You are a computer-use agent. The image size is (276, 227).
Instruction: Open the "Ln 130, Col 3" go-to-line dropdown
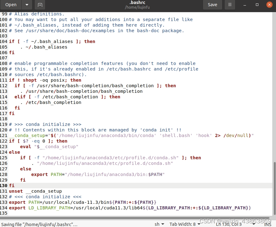[x=229, y=224]
